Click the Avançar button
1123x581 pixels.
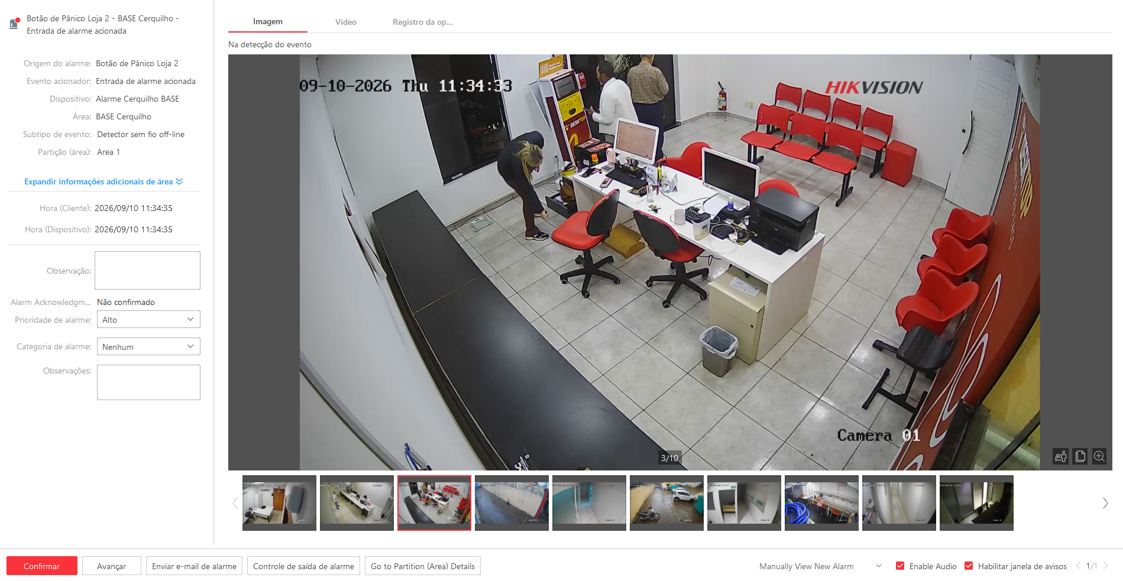112,566
